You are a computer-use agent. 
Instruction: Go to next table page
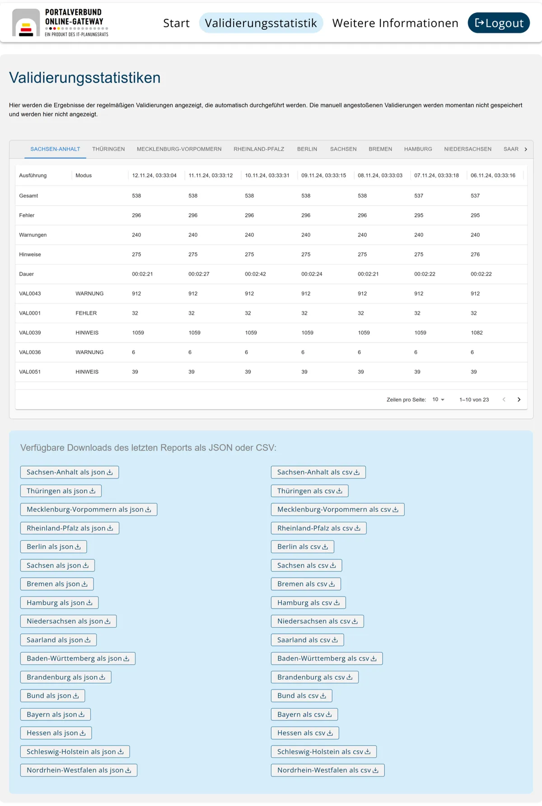click(x=519, y=400)
